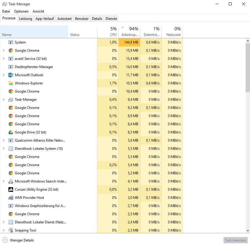This screenshot has height=247, width=250.
Task: Click the avast! Service process icon
Action: pyautogui.click(x=11, y=59)
